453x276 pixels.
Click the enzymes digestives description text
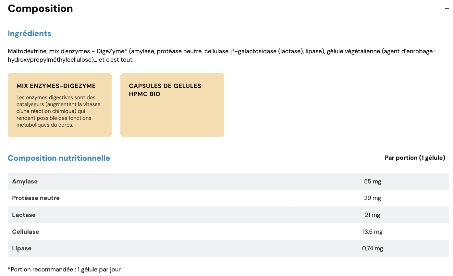coord(58,111)
